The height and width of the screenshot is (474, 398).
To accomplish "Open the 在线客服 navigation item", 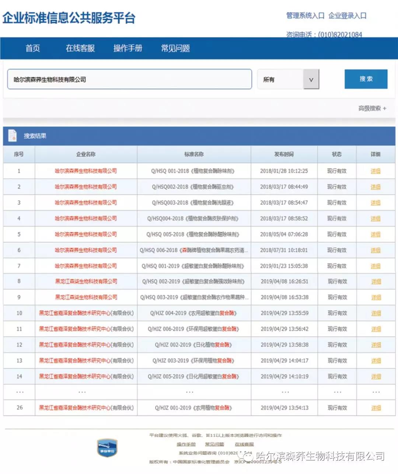I will 80,48.
